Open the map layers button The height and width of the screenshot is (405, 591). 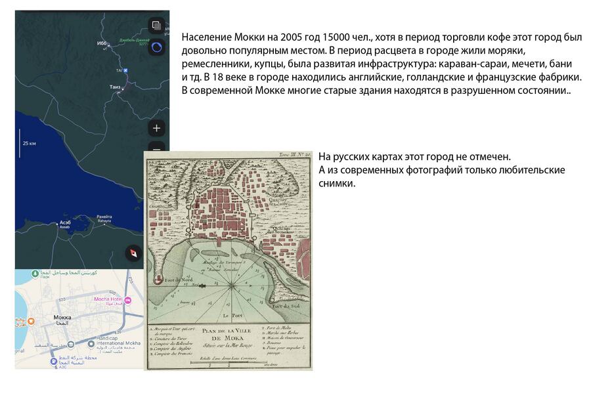click(x=156, y=26)
